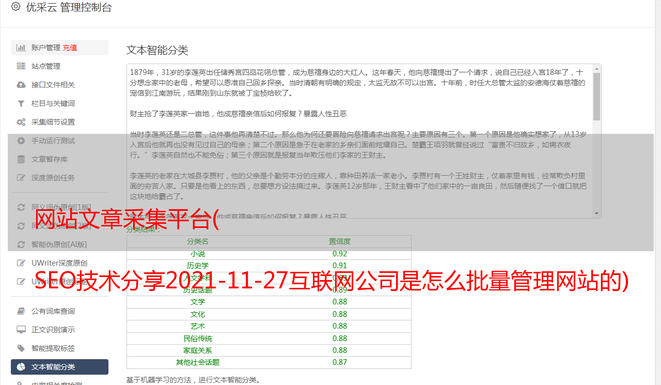Select the 历史学 category cell
The width and height of the screenshot is (661, 385).
(x=198, y=266)
